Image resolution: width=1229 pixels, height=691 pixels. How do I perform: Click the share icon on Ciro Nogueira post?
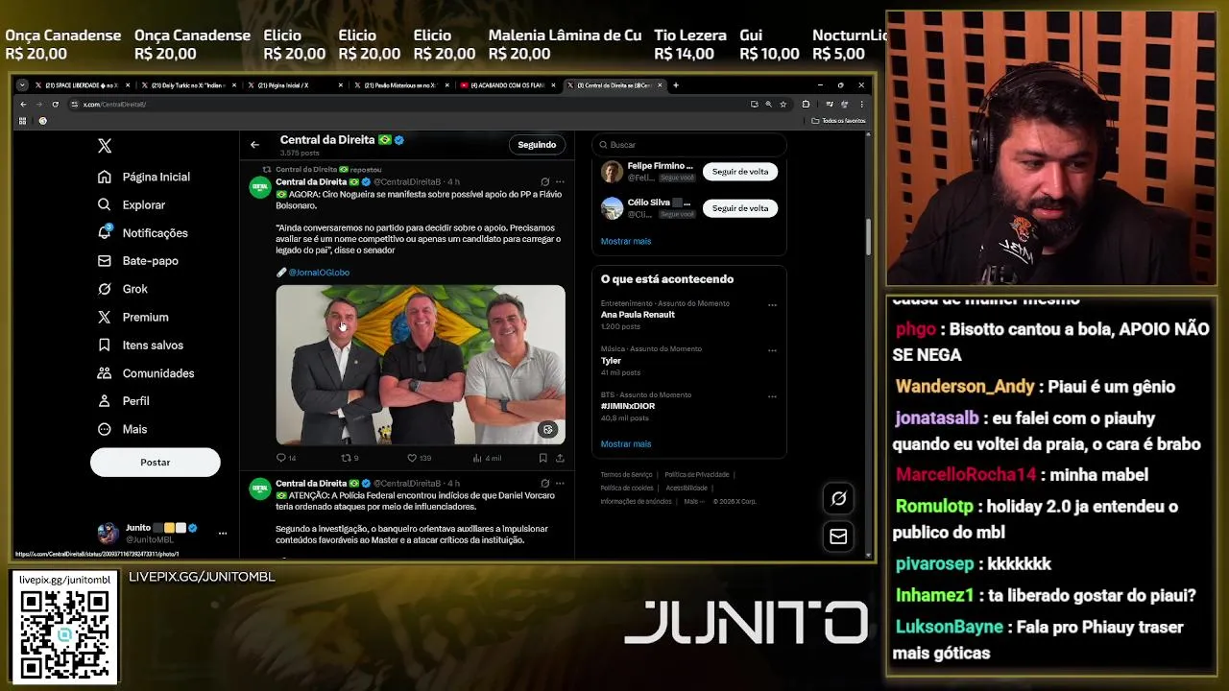click(x=560, y=458)
